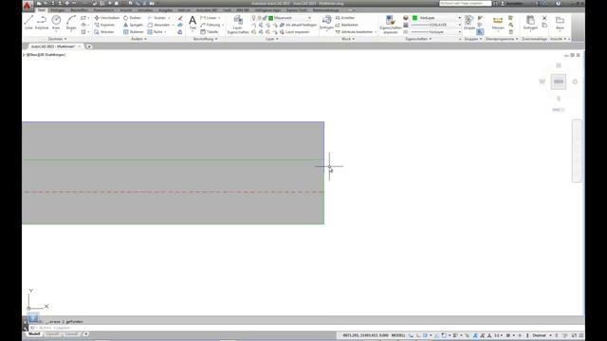Toggle MODELL space button in status bar
The width and height of the screenshot is (607, 341).
pyautogui.click(x=398, y=335)
